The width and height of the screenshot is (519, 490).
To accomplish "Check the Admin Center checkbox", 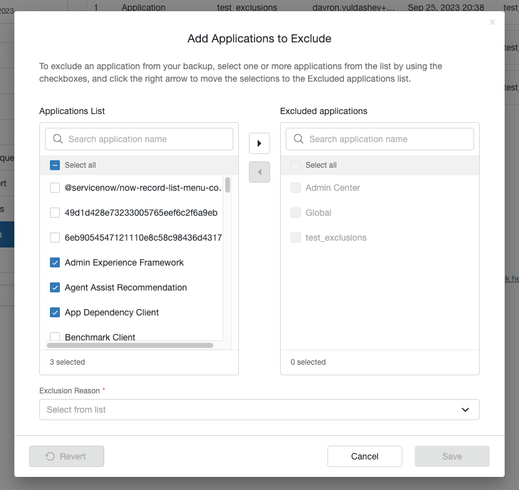I will 295,188.
